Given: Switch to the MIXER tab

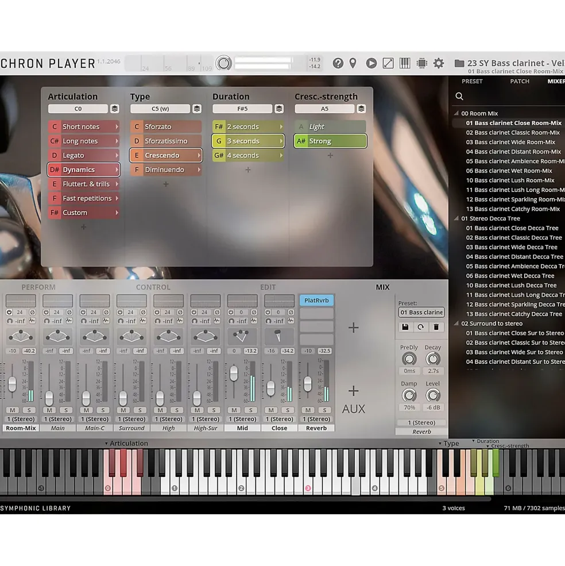Looking at the screenshot, I should (x=556, y=81).
